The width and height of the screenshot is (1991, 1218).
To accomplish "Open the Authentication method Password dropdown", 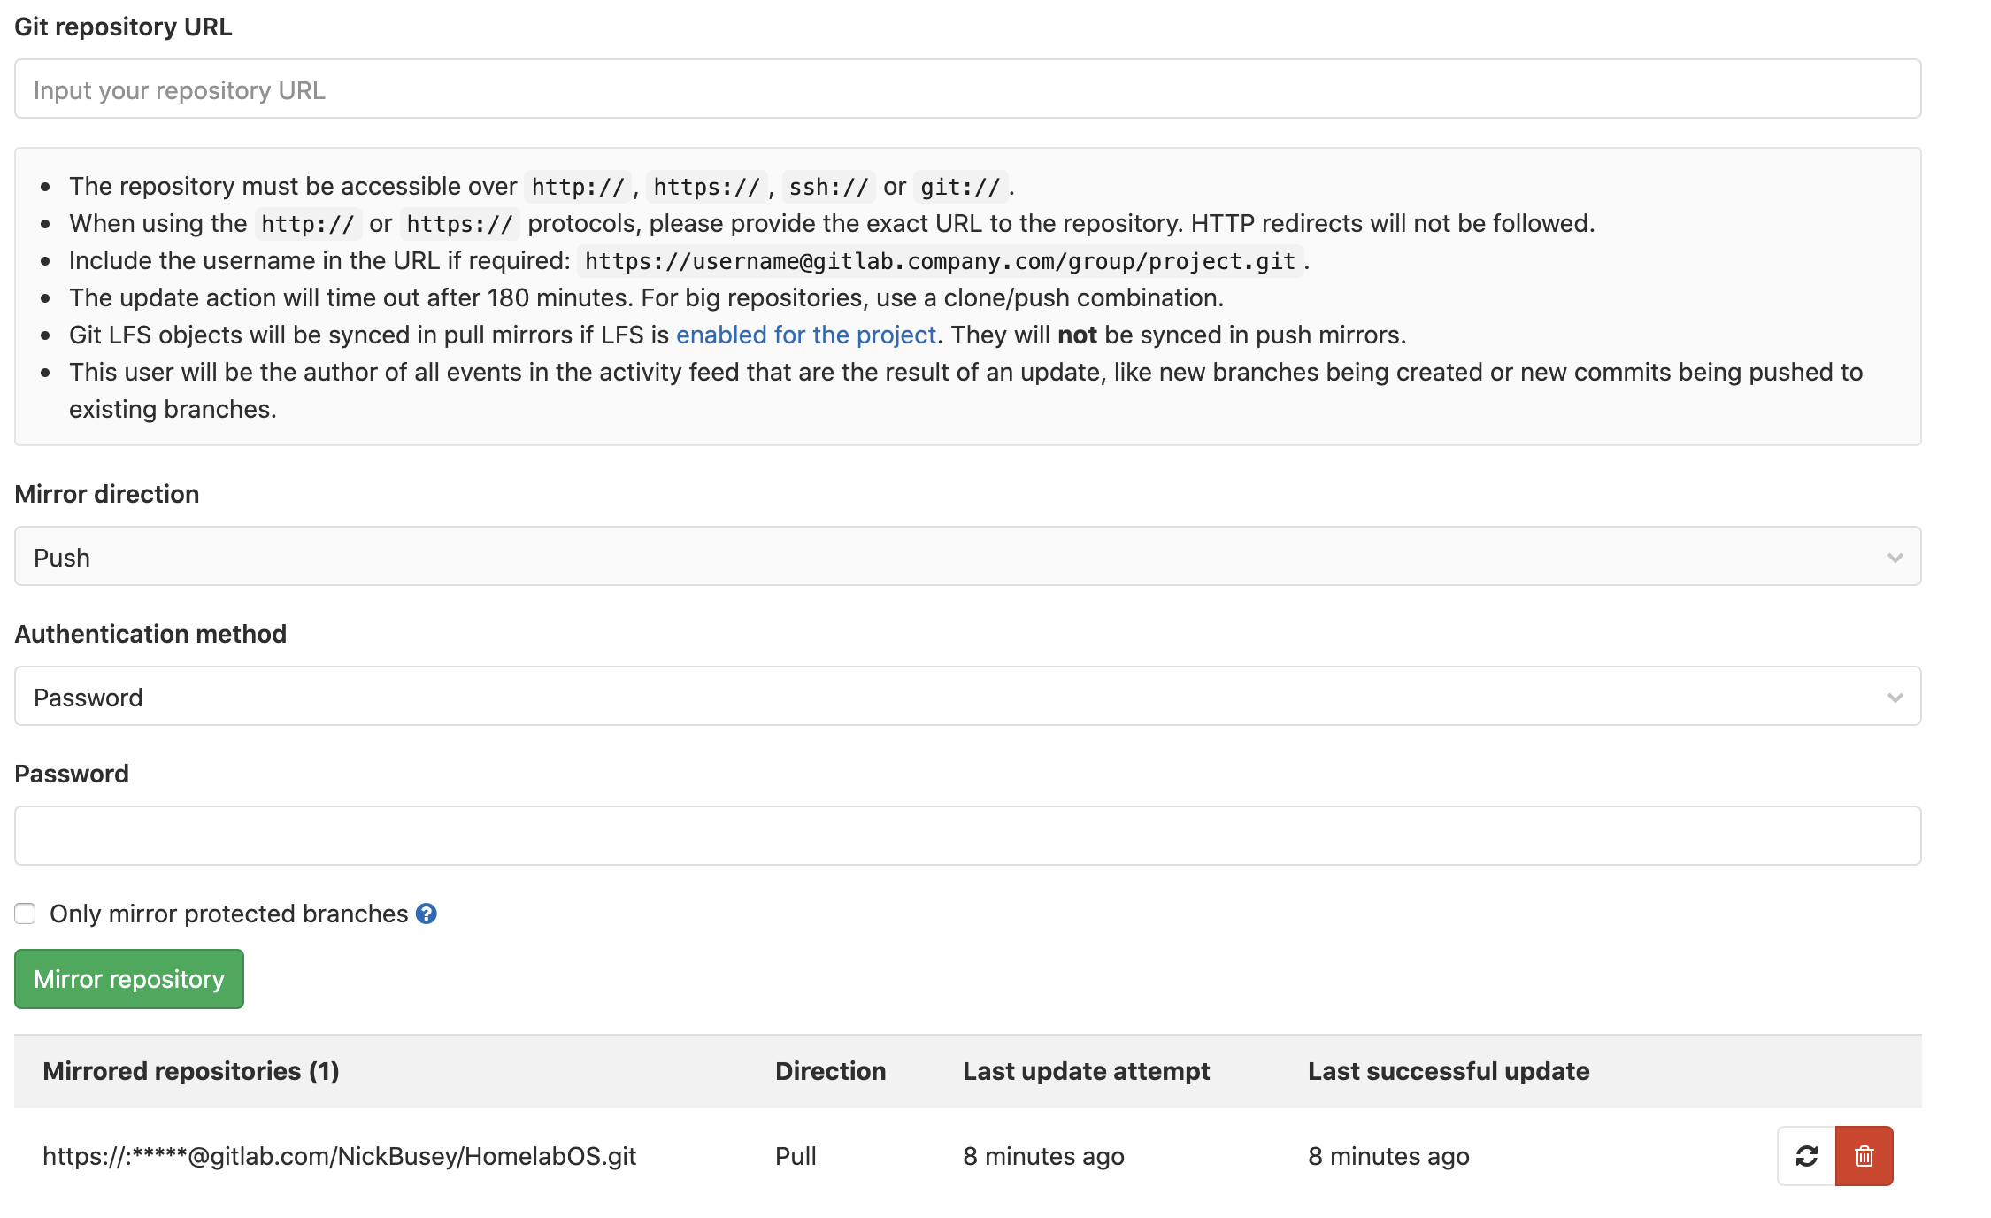I will (x=967, y=697).
